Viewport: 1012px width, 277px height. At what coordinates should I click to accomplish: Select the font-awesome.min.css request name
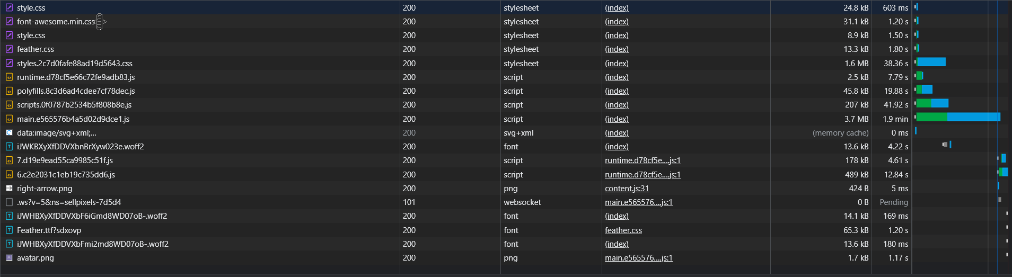click(56, 22)
